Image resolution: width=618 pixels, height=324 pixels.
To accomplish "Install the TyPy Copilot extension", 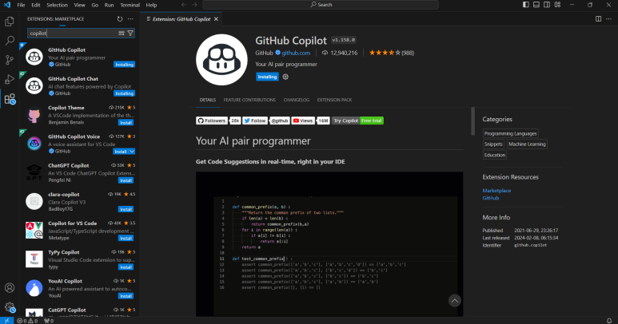I will (x=126, y=267).
